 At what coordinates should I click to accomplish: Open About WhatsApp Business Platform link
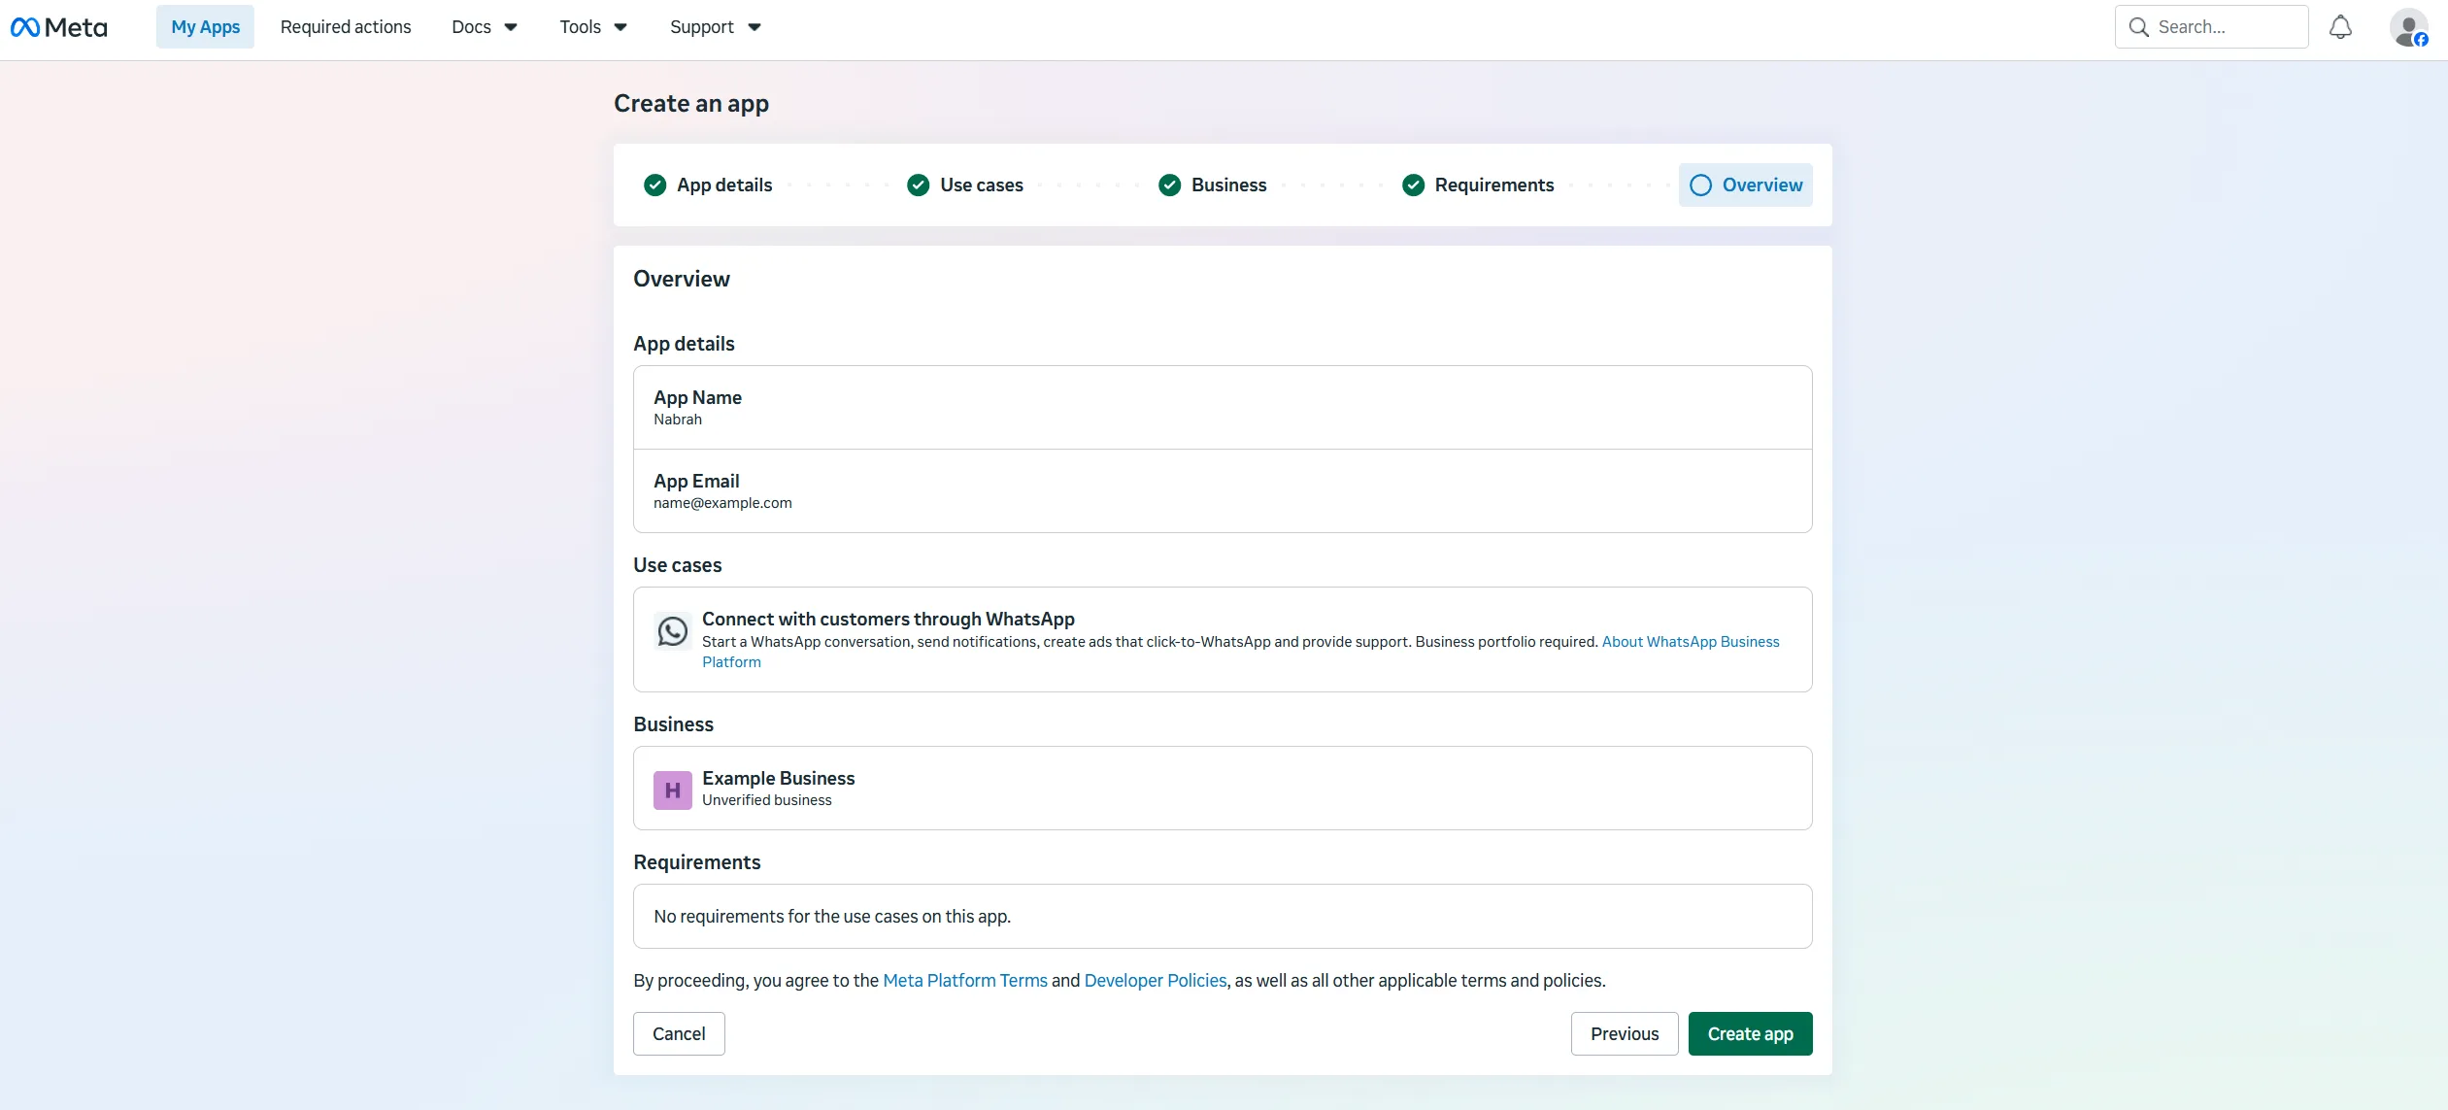tap(1691, 641)
